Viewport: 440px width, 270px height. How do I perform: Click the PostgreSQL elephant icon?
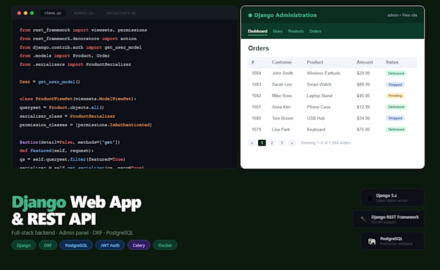pos(372,241)
